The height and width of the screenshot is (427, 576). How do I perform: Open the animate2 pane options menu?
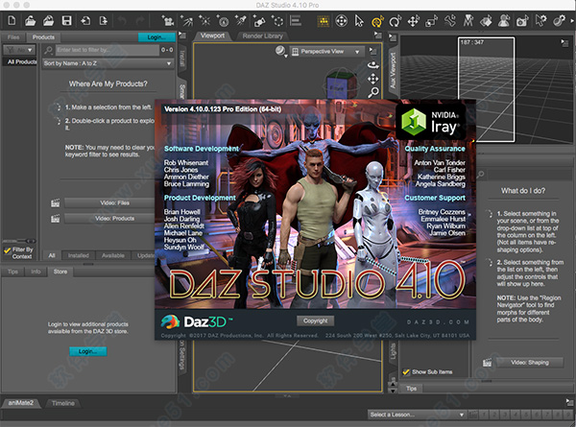pyautogui.click(x=569, y=402)
